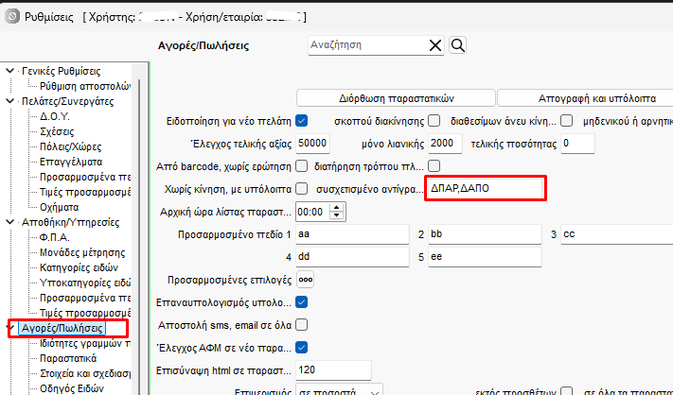Collapse the Αποθήκη/Υπηρεσίες tree node
Image resolution: width=673 pixels, height=395 pixels.
9,222
